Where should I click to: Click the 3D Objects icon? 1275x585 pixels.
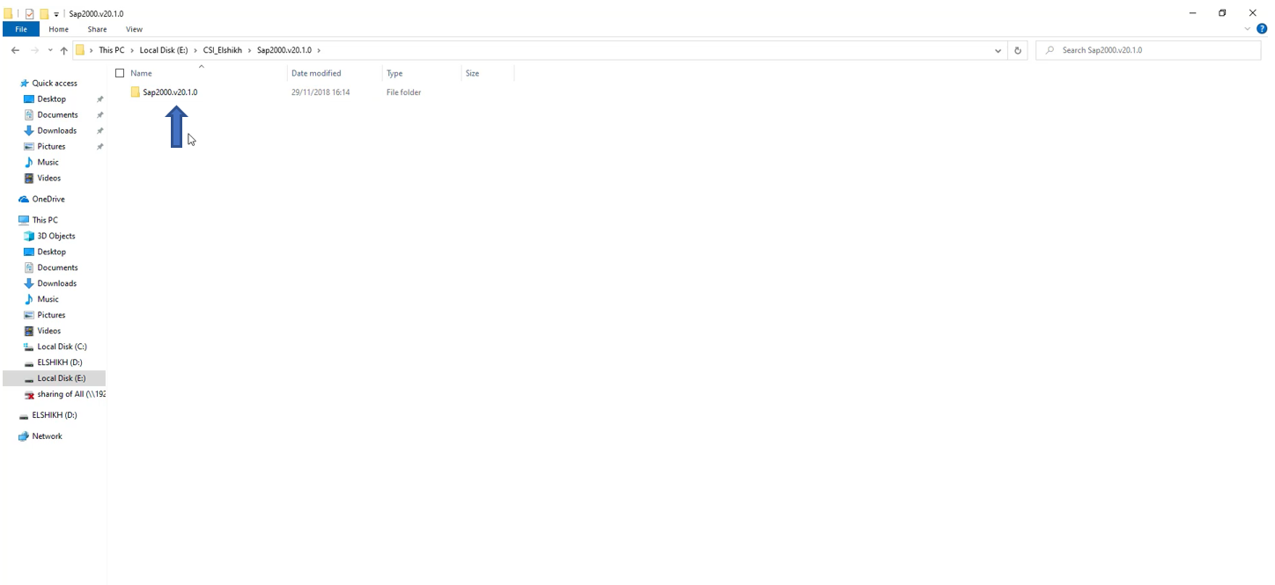click(29, 236)
